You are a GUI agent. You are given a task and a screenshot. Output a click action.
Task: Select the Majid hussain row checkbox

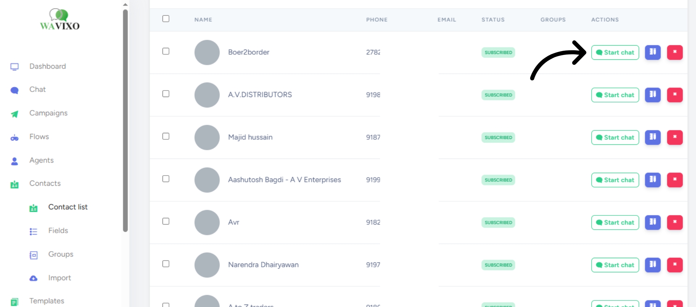tap(166, 136)
